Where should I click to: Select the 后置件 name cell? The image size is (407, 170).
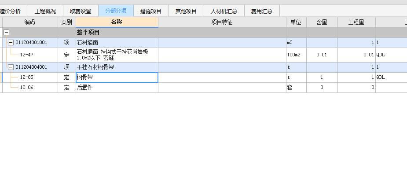[x=117, y=88]
